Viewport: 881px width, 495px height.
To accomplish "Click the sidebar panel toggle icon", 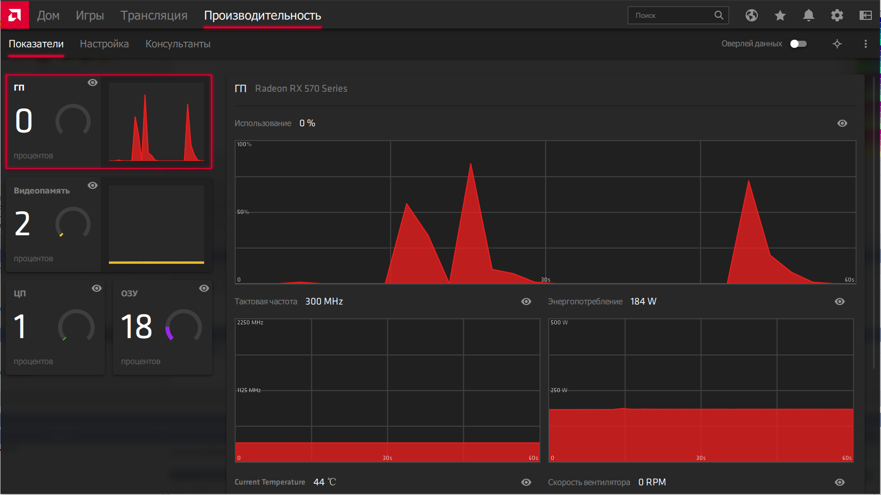I will pyautogui.click(x=866, y=15).
